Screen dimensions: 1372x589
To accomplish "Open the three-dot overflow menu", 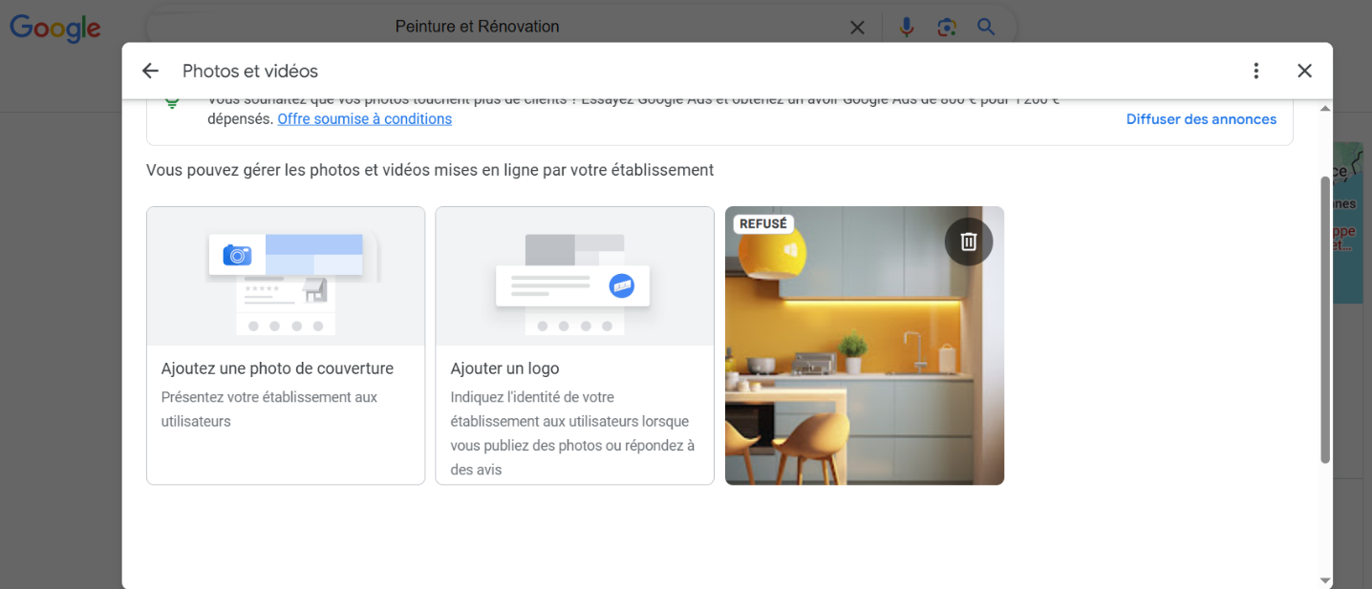I will click(1255, 71).
